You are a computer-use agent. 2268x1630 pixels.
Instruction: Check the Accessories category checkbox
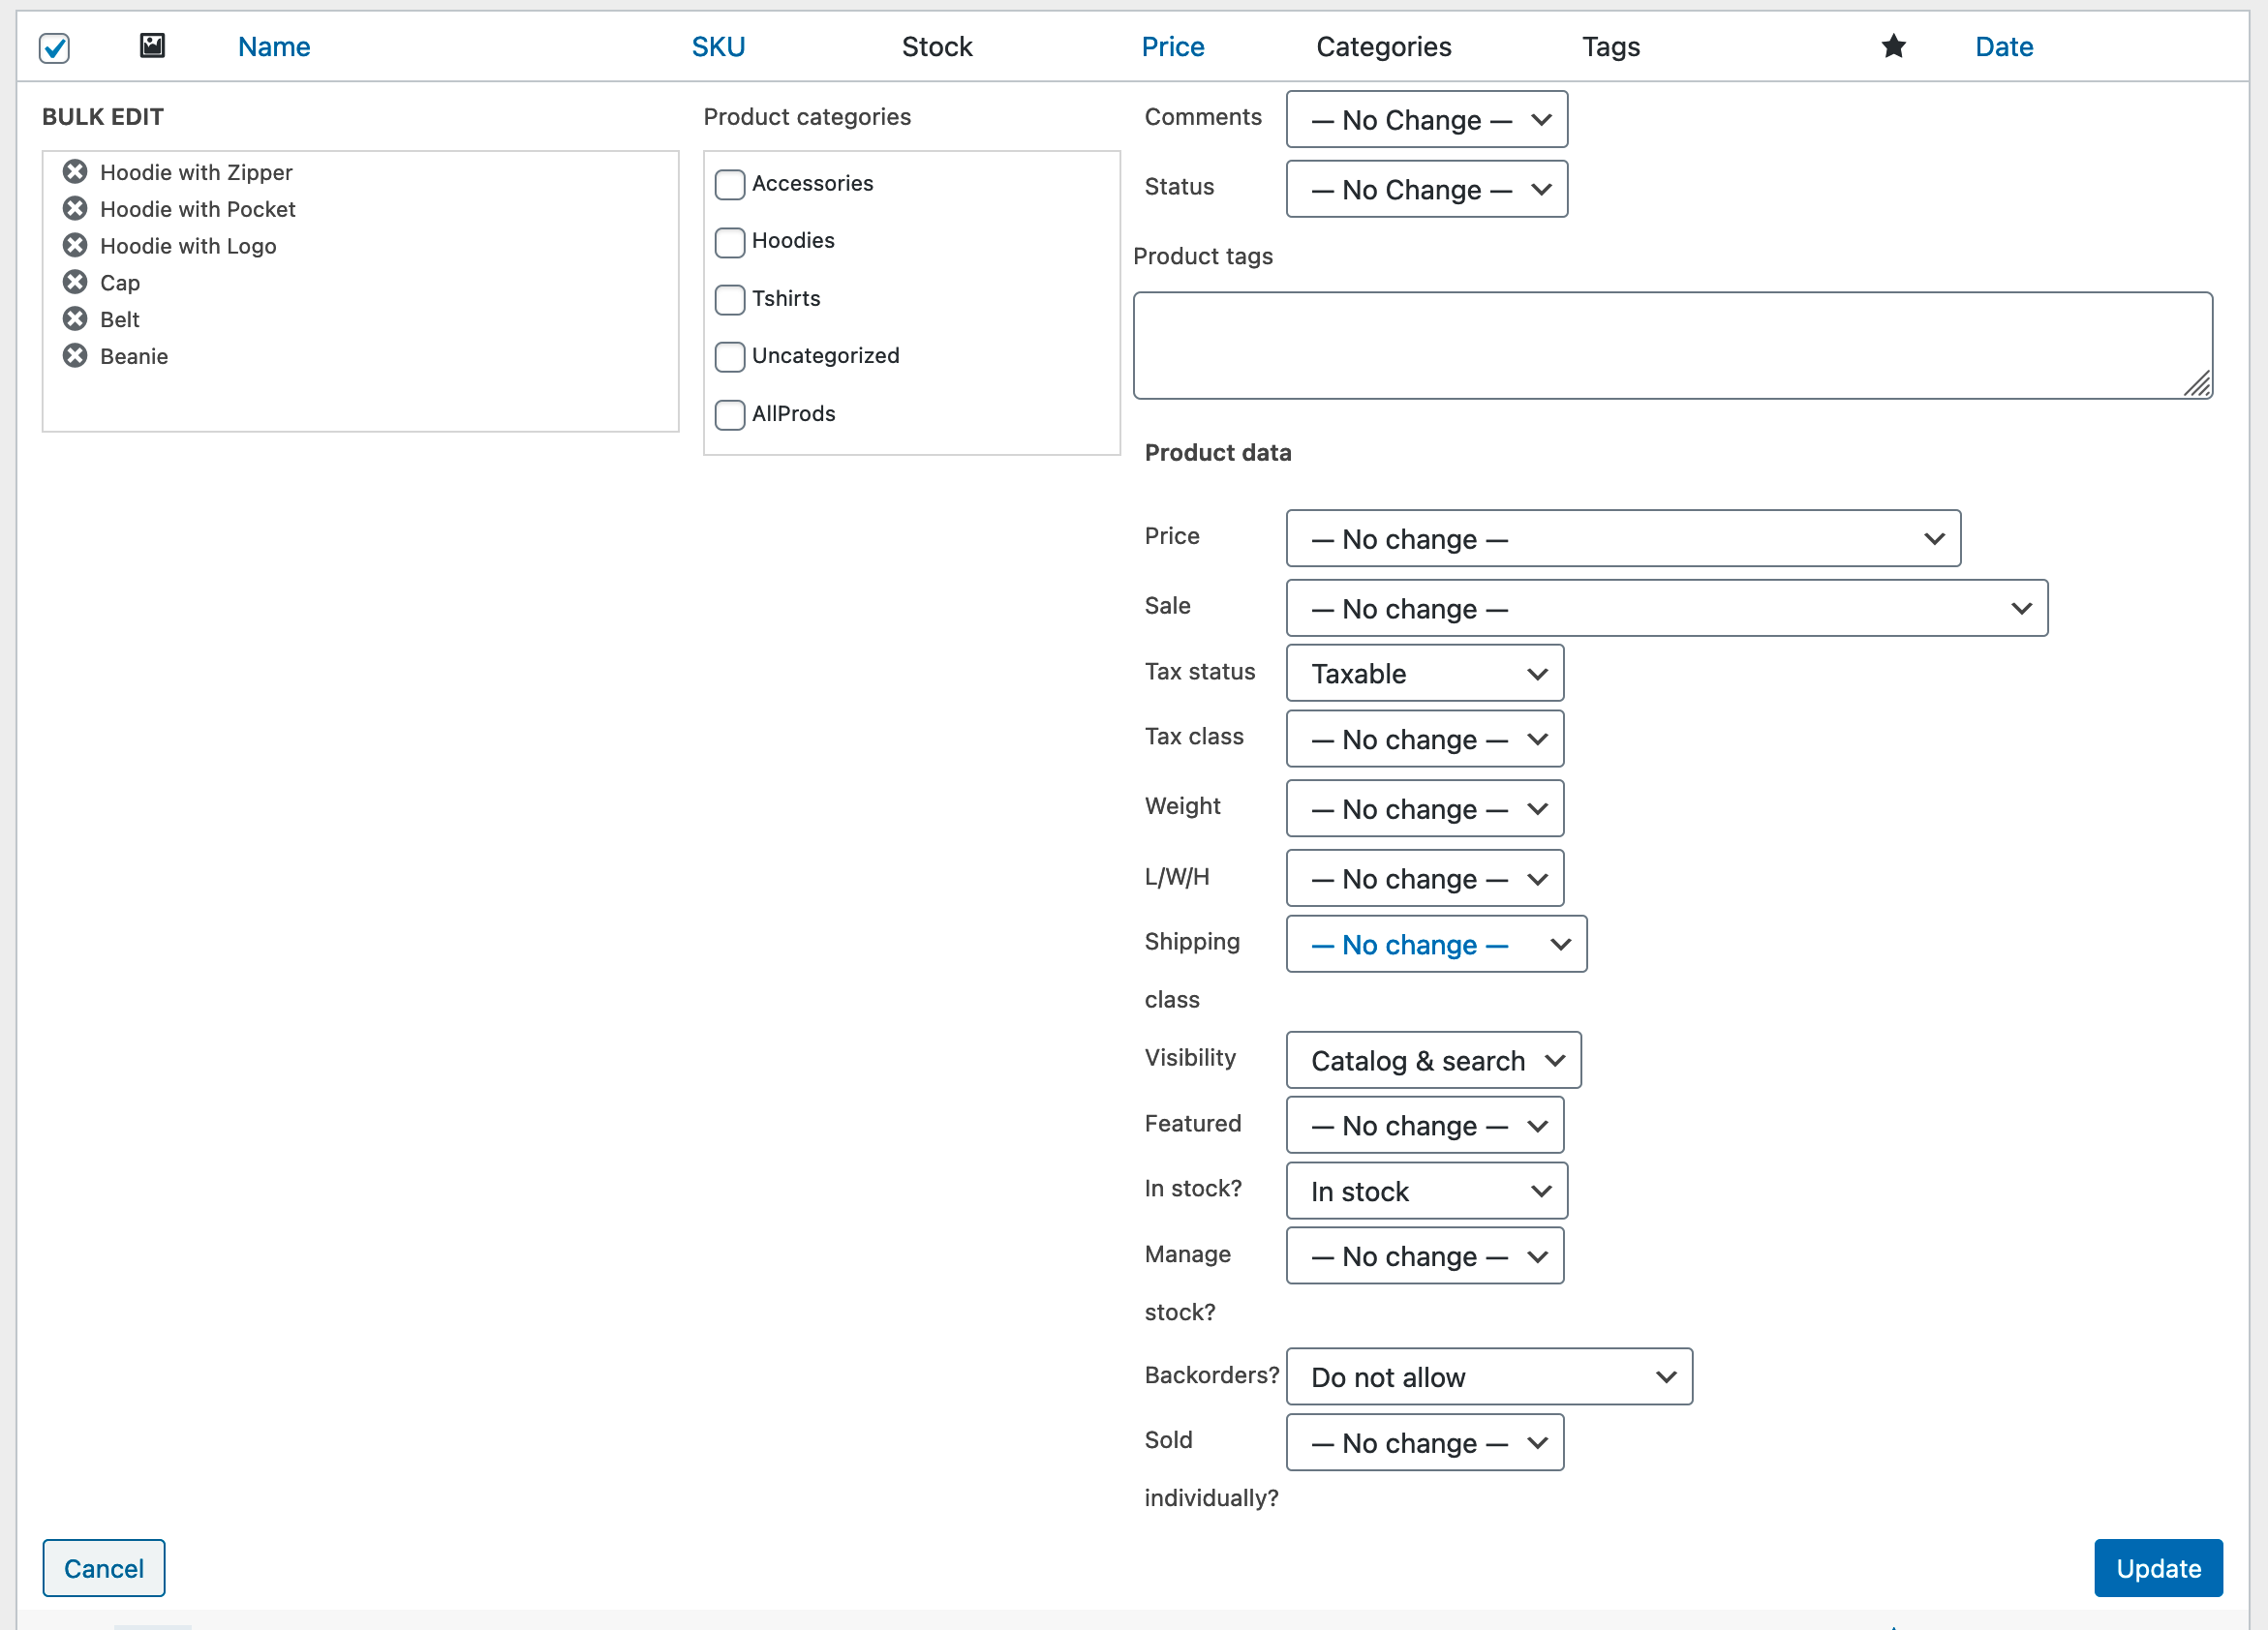[730, 185]
